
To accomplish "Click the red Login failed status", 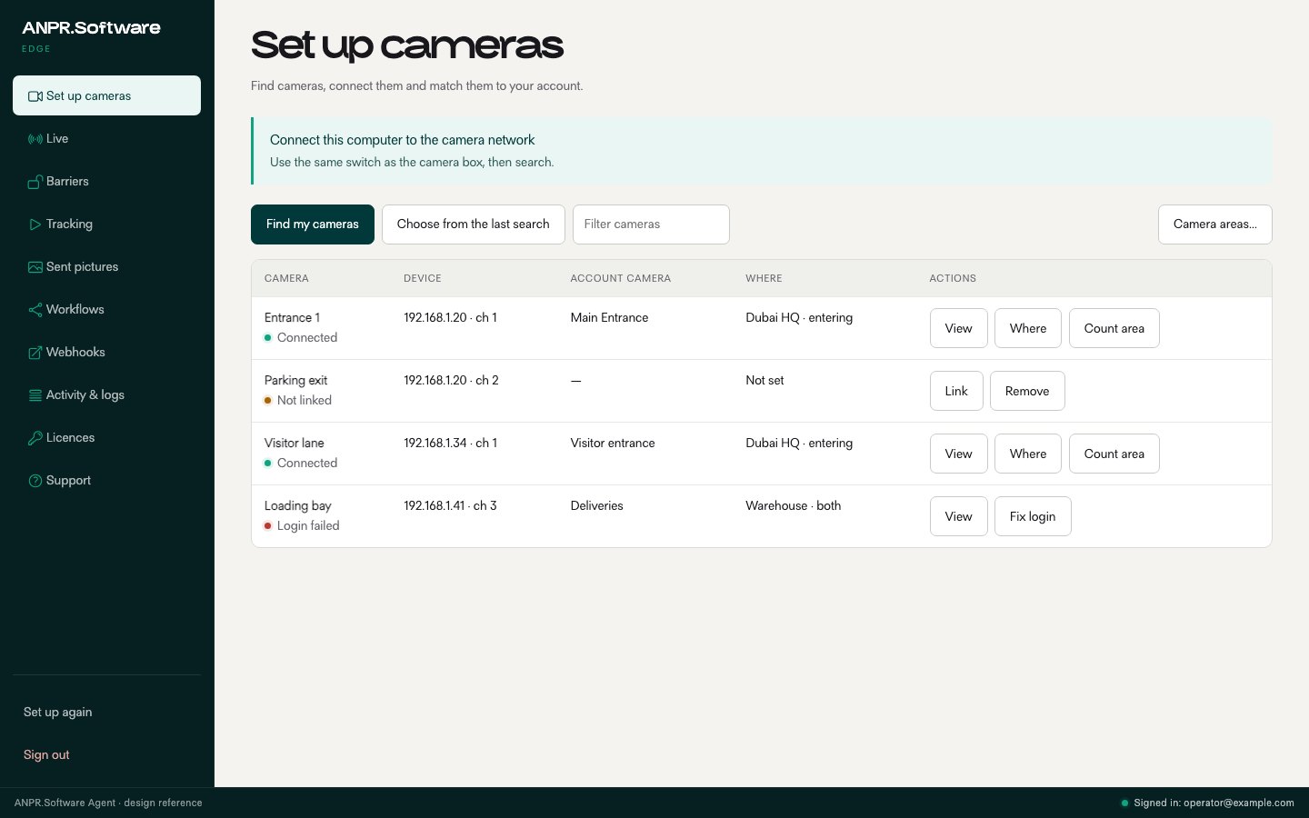I will [x=302, y=525].
